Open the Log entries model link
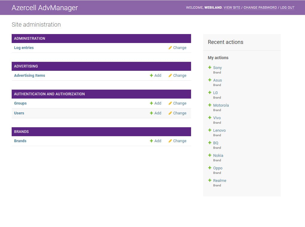305x227 pixels. pos(24,47)
